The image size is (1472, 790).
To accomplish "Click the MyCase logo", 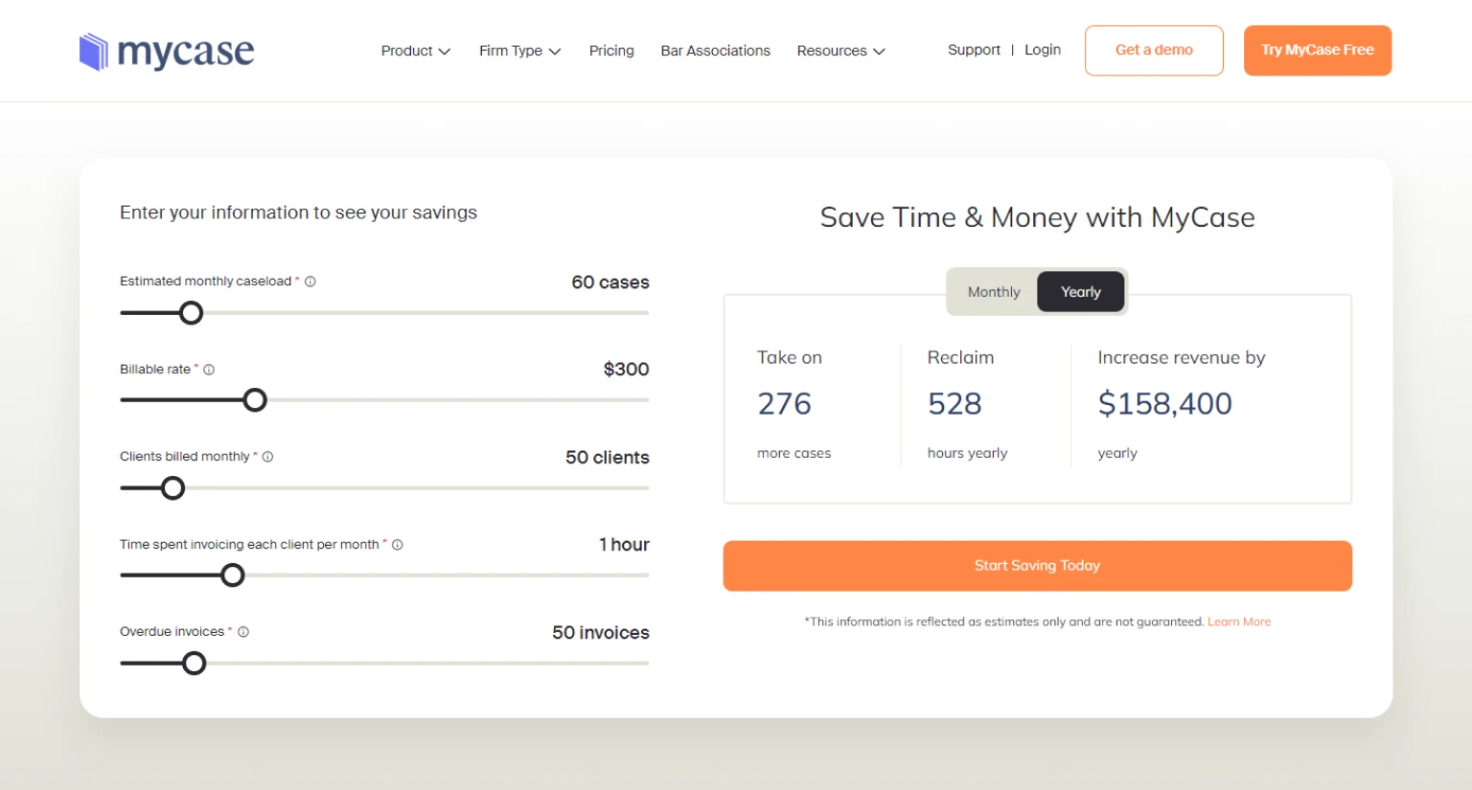I will (167, 51).
